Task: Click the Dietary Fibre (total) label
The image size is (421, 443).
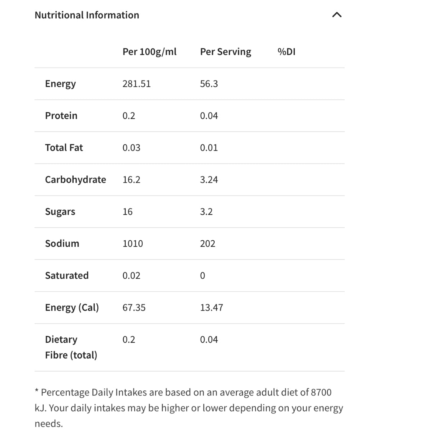Action: point(71,347)
